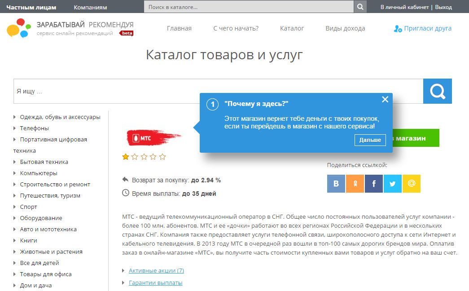
Task: Share link via Facebook icon
Action: click(374, 183)
